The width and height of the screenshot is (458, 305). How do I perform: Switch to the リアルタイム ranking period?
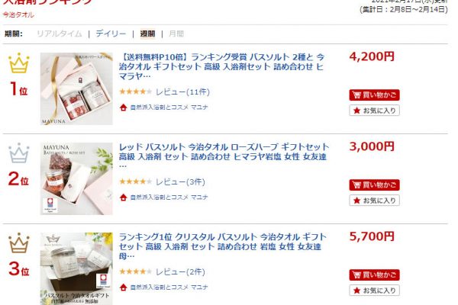coord(60,34)
